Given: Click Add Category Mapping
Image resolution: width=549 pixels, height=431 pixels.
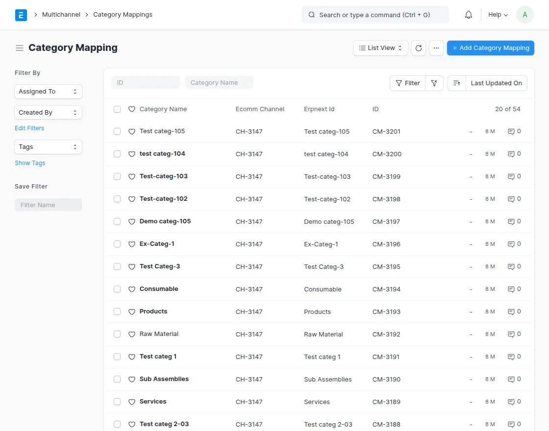Looking at the screenshot, I should (x=490, y=48).
